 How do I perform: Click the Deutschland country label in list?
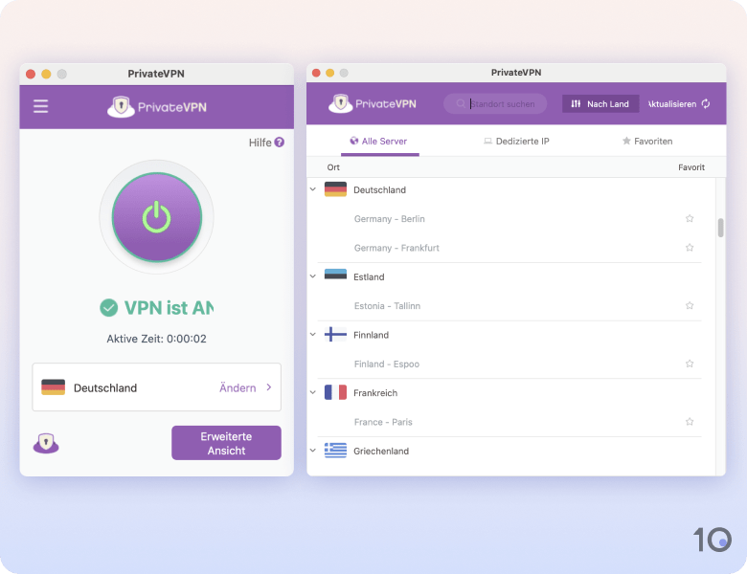[379, 190]
